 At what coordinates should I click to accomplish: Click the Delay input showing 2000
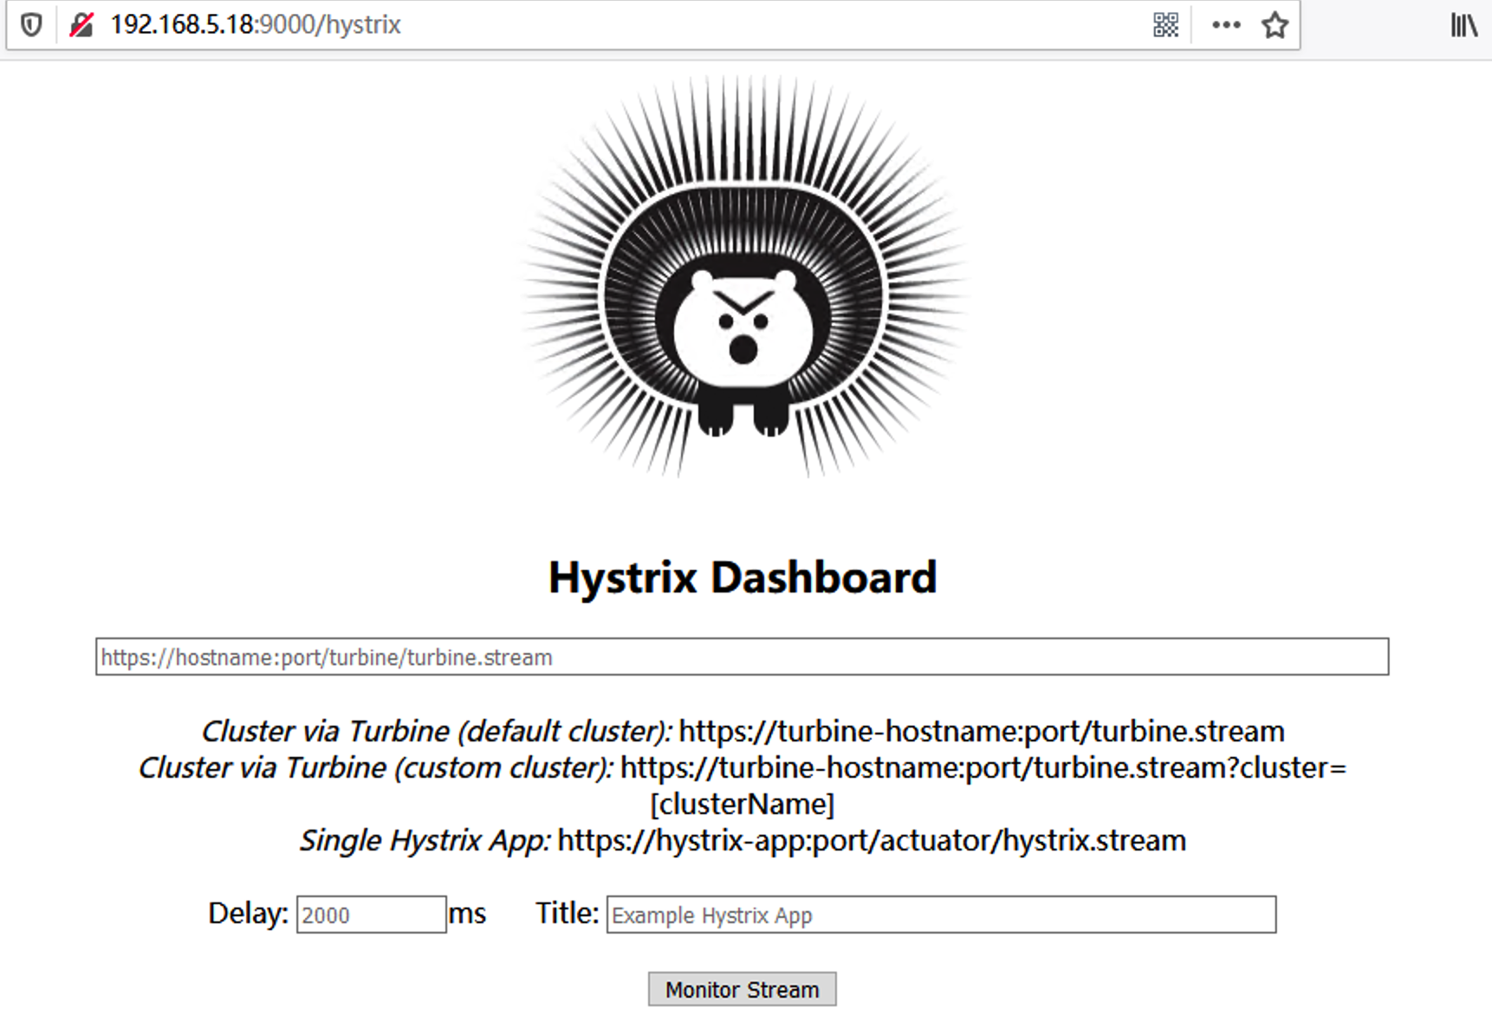(372, 915)
